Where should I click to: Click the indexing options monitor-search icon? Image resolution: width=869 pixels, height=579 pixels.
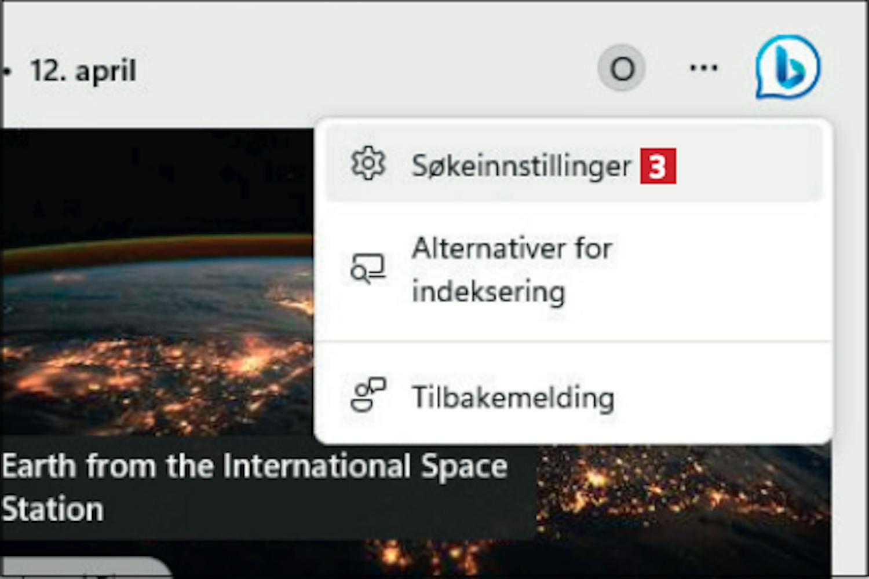pos(368,269)
